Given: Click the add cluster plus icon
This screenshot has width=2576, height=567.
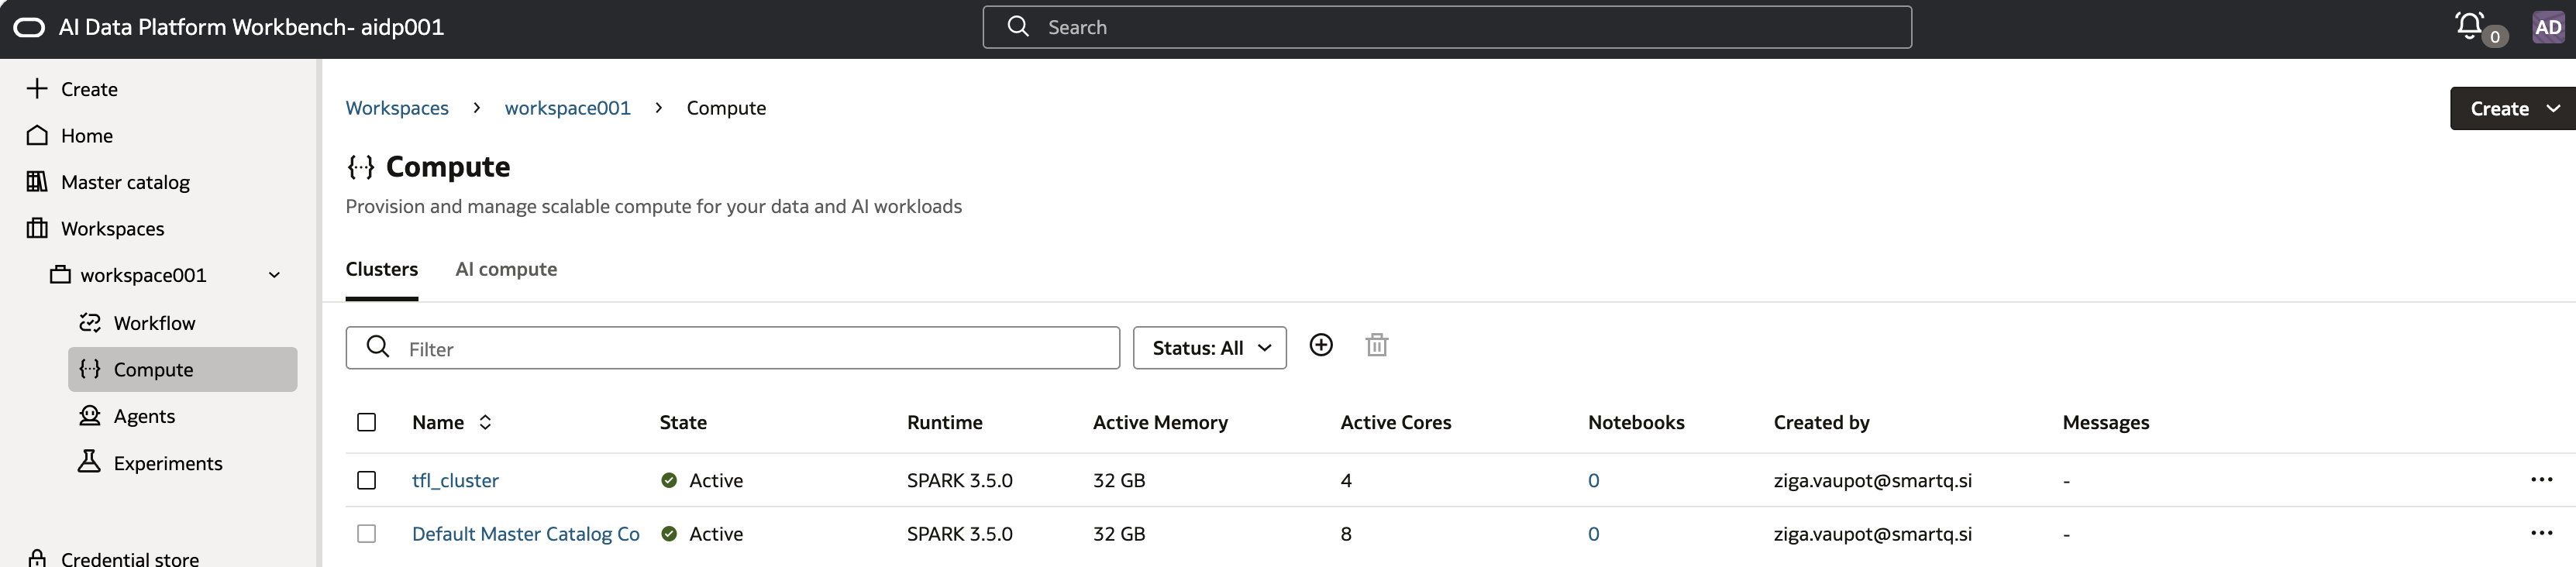Looking at the screenshot, I should 1321,345.
